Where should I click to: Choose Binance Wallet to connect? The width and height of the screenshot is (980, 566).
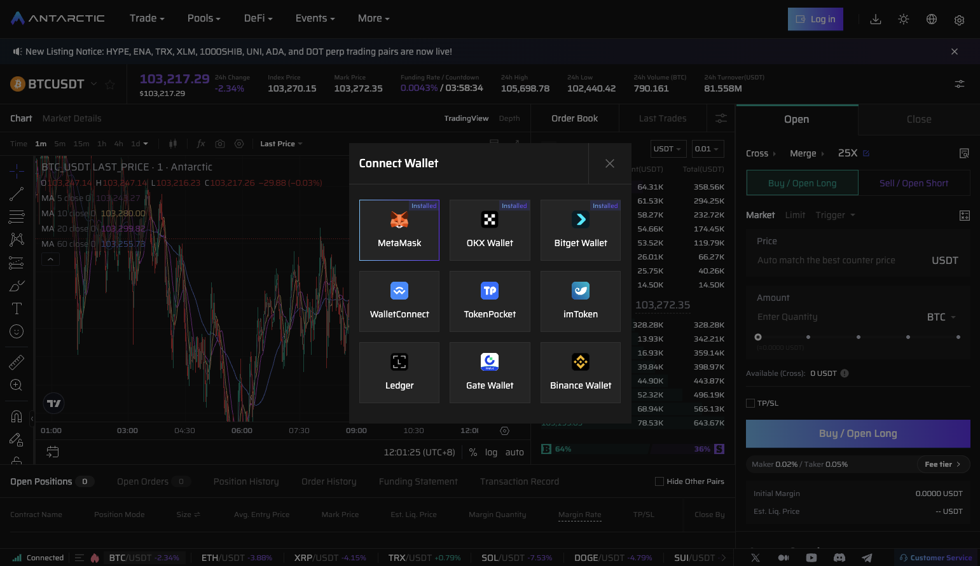[581, 373]
